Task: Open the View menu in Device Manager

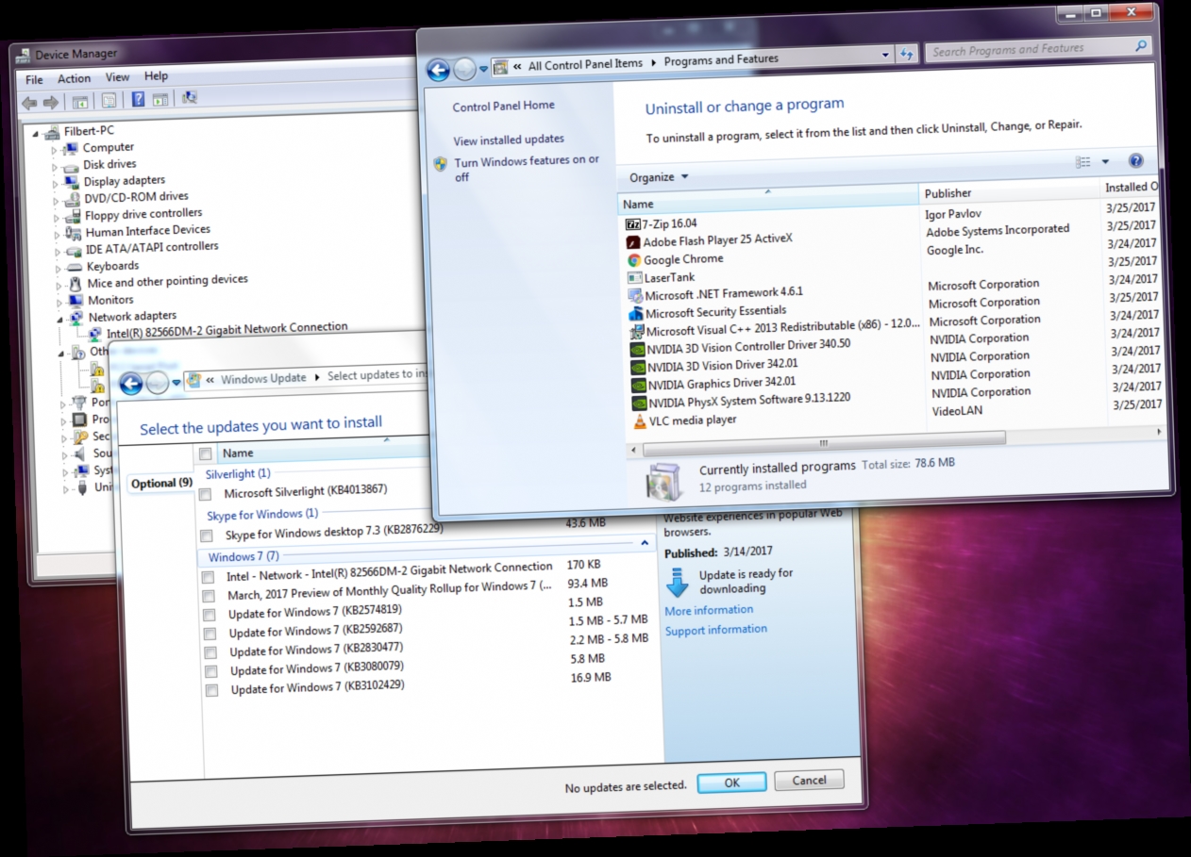Action: pyautogui.click(x=116, y=77)
